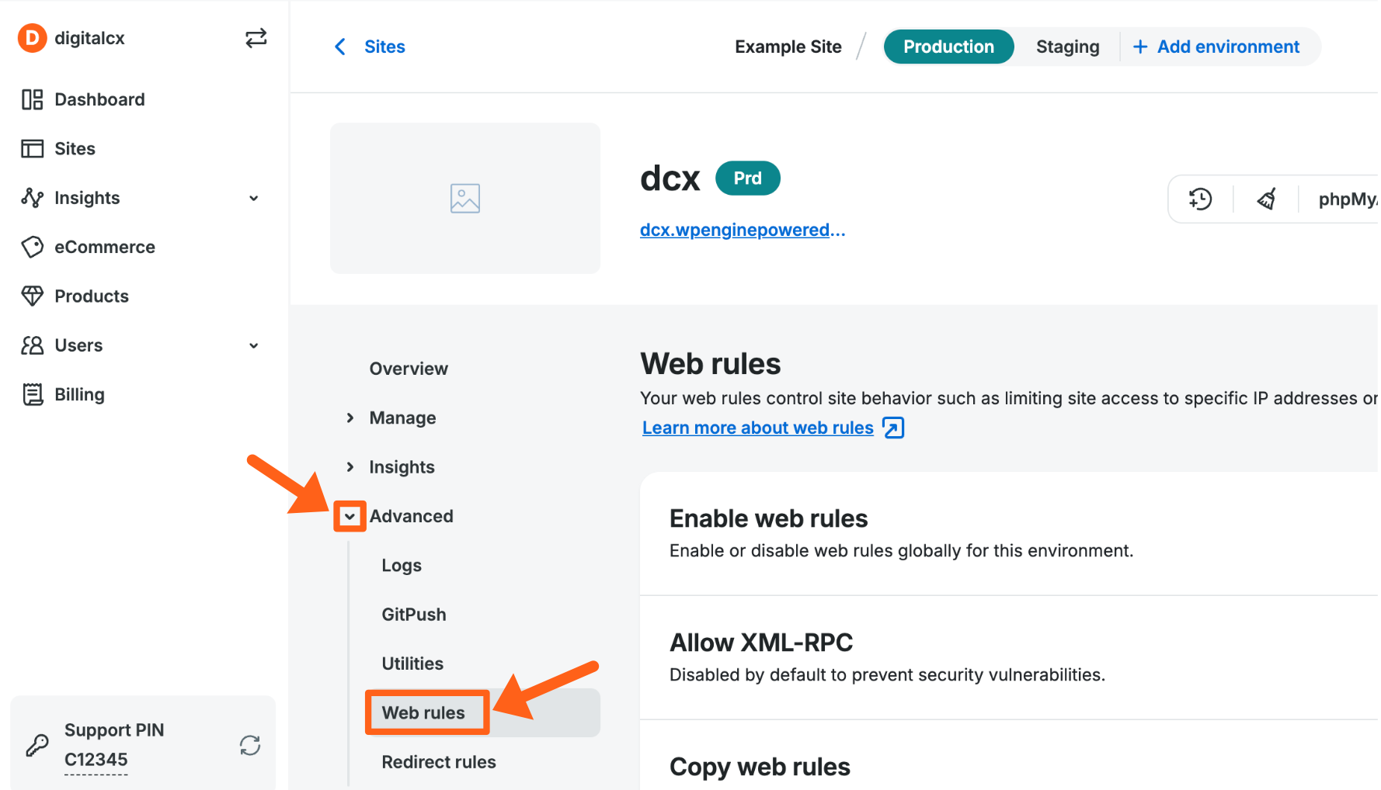Expand the Insights sidebar dropdown chevron

coord(253,198)
